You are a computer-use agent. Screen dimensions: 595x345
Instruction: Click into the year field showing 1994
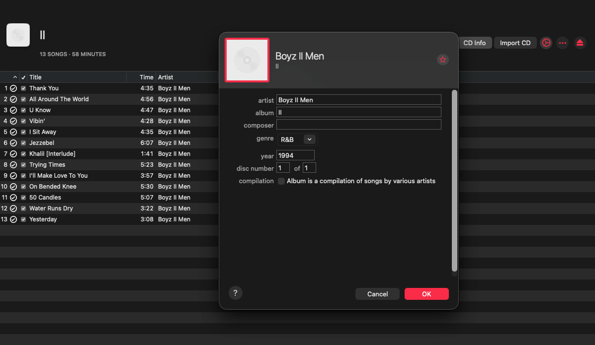point(295,155)
